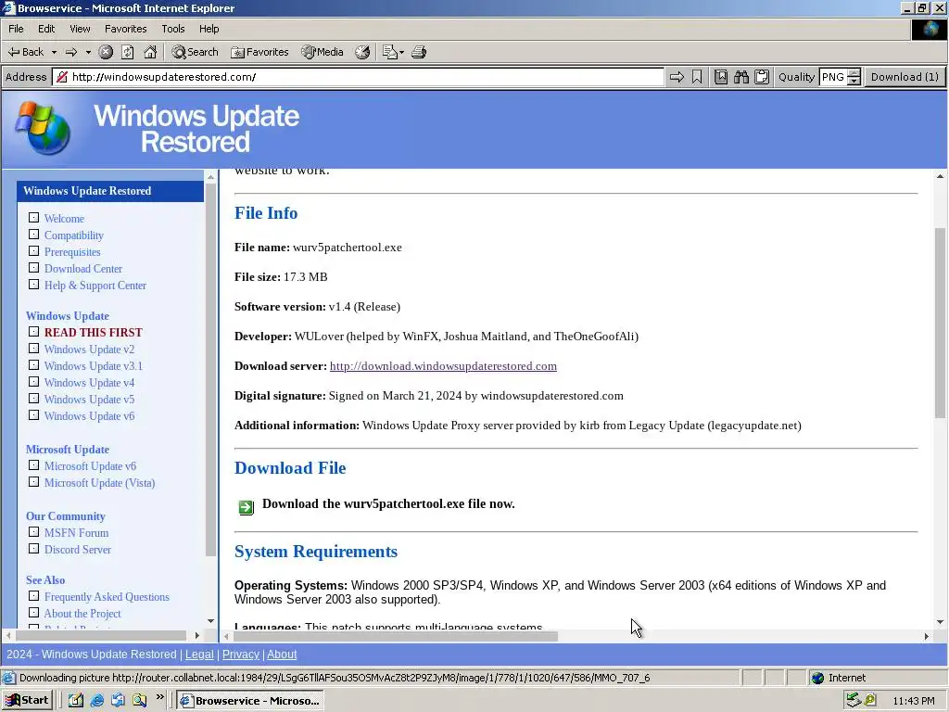Open the Media pane
The height and width of the screenshot is (712, 949).
tap(323, 52)
